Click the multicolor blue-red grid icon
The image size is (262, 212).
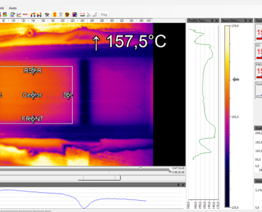(x=75, y=15)
